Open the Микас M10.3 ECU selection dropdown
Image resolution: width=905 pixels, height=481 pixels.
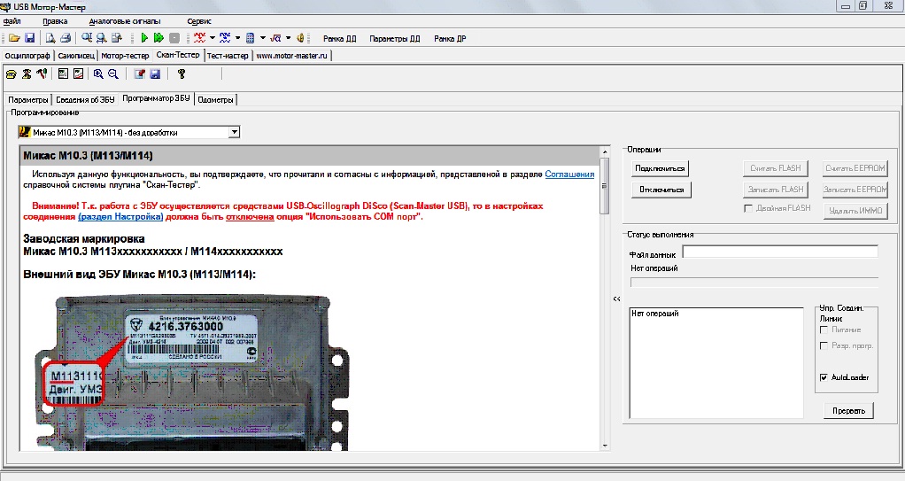[234, 132]
